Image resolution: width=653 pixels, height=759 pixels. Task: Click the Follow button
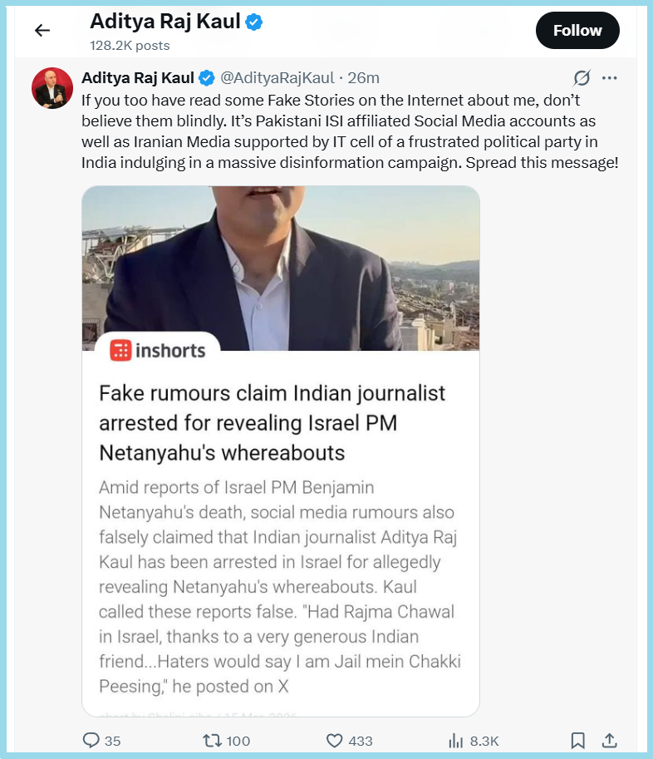577,31
